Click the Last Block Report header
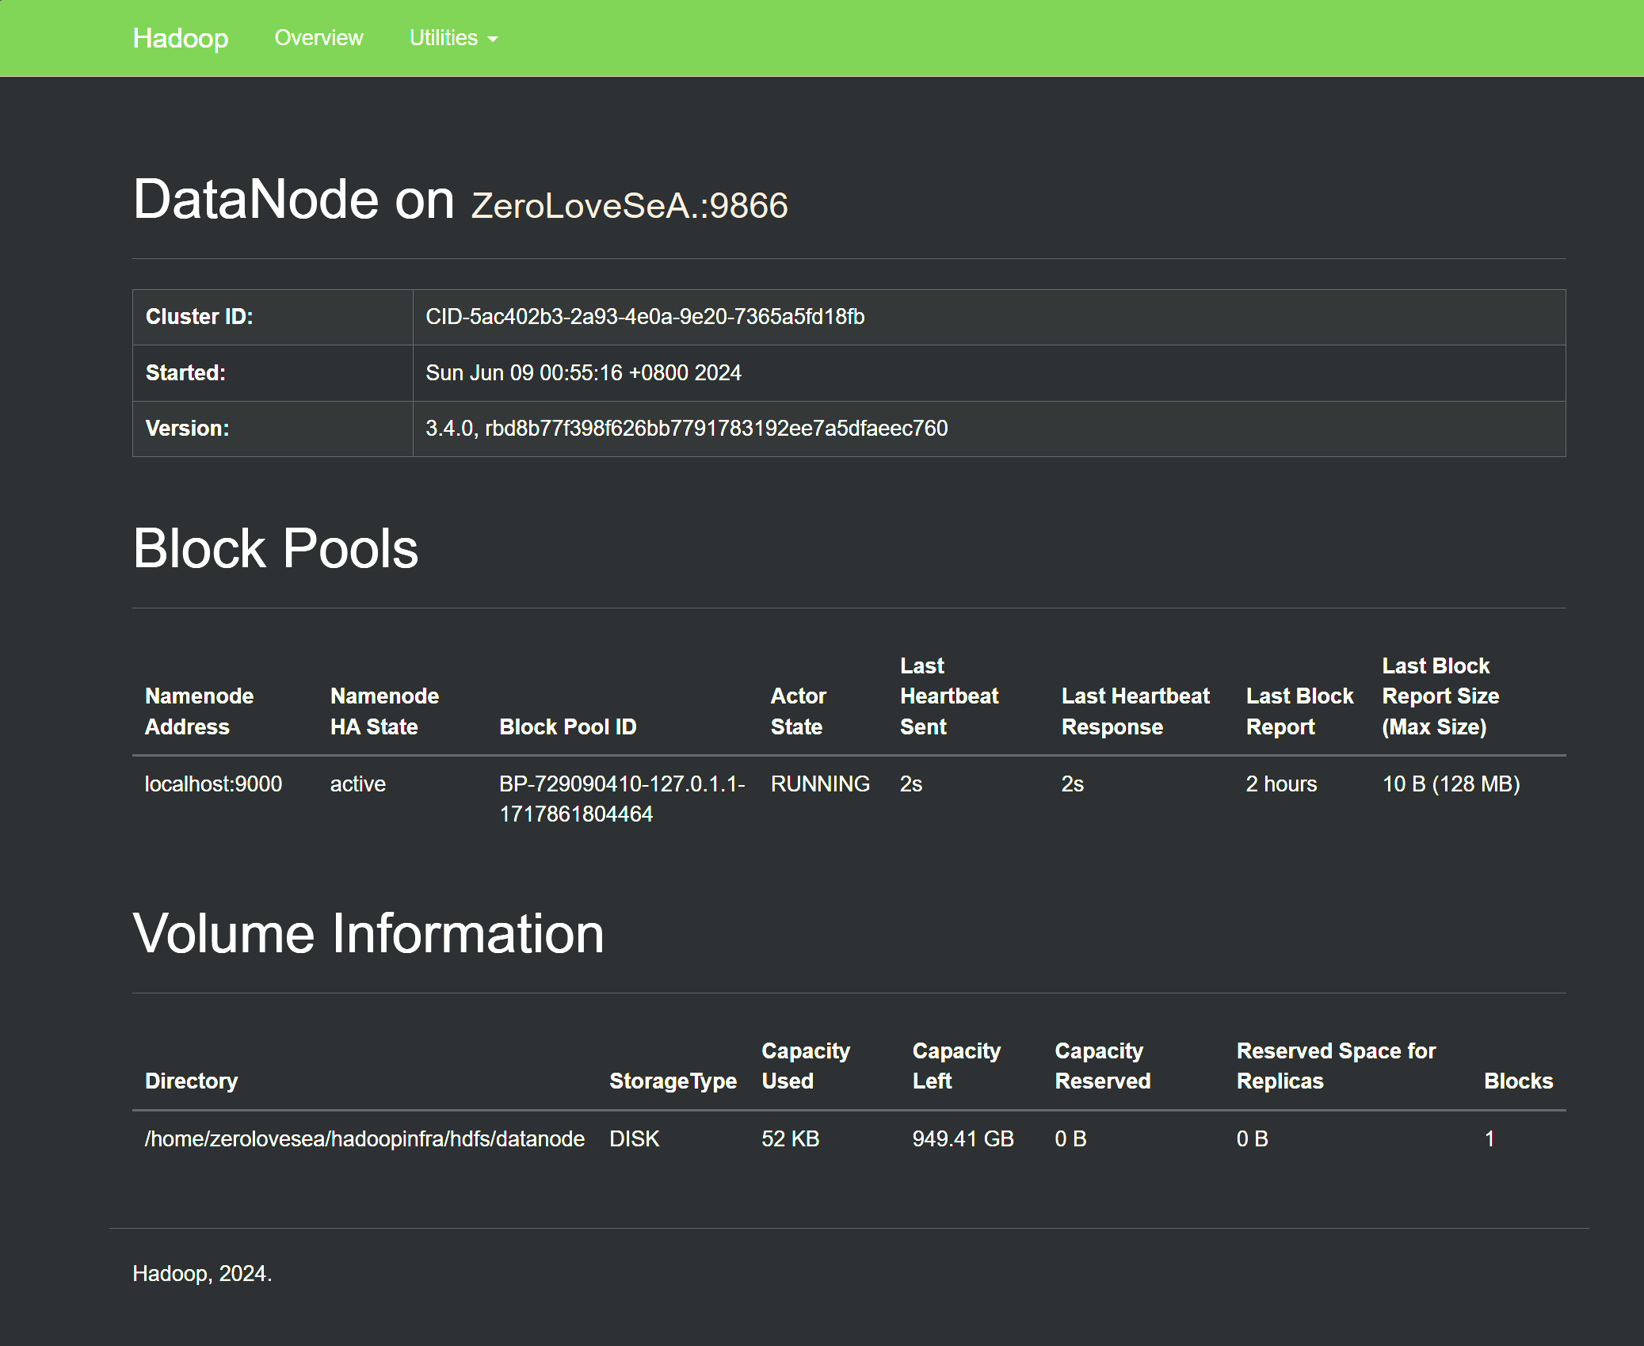The height and width of the screenshot is (1346, 1644). tap(1299, 711)
